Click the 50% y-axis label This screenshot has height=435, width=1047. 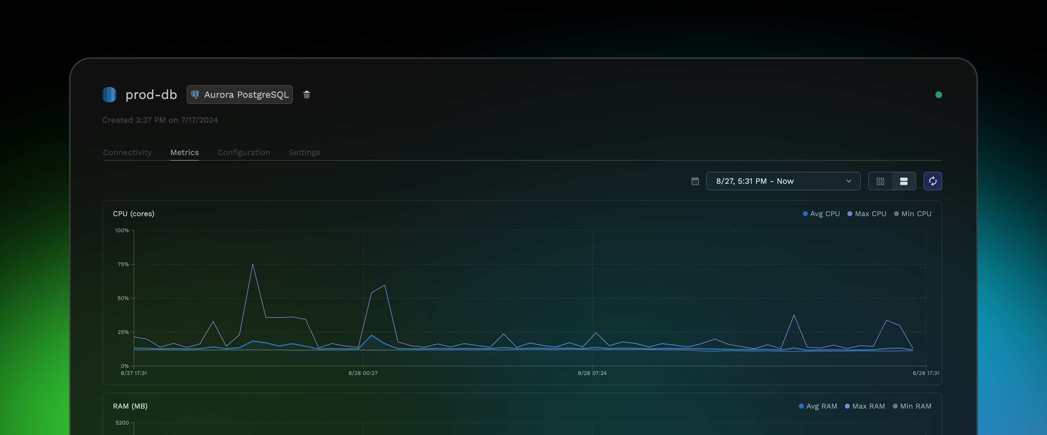[x=123, y=298]
